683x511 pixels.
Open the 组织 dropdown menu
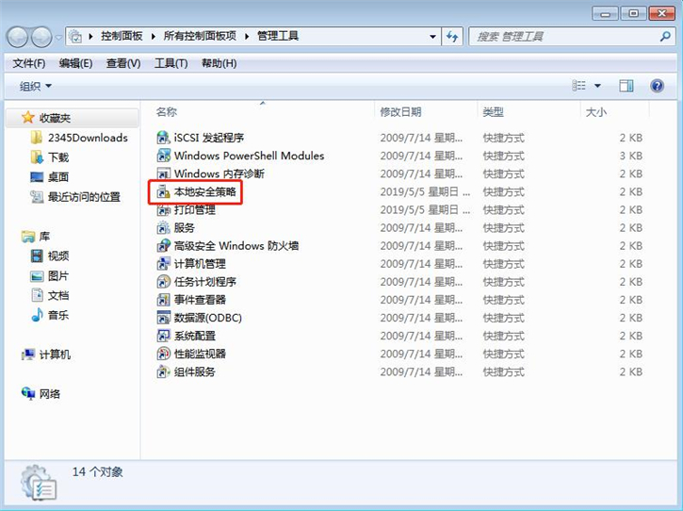[36, 86]
